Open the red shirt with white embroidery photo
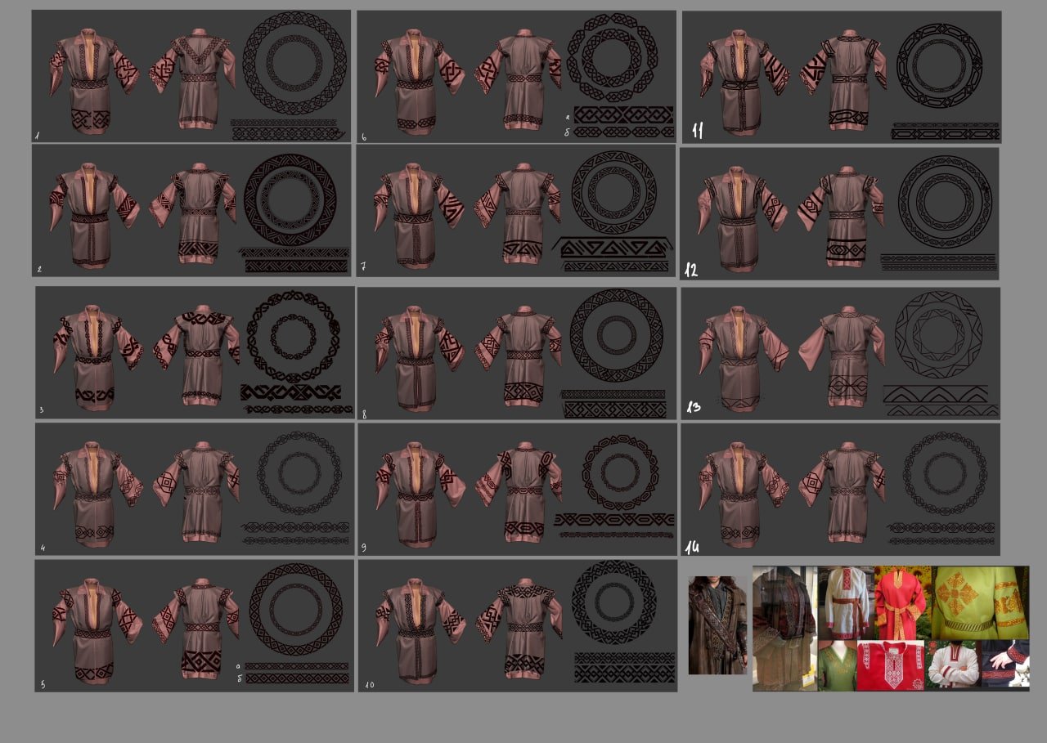Image resolution: width=1047 pixels, height=743 pixels. (891, 665)
